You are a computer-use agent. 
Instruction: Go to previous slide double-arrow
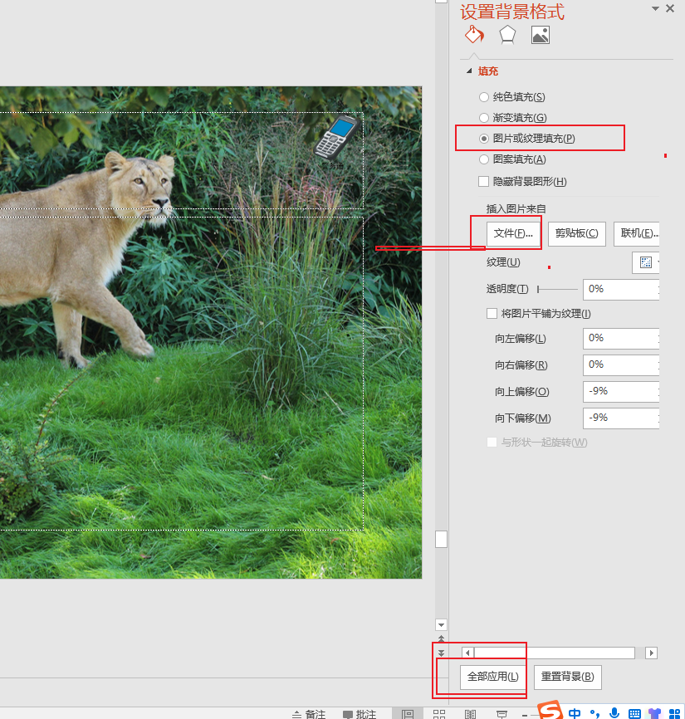441,638
